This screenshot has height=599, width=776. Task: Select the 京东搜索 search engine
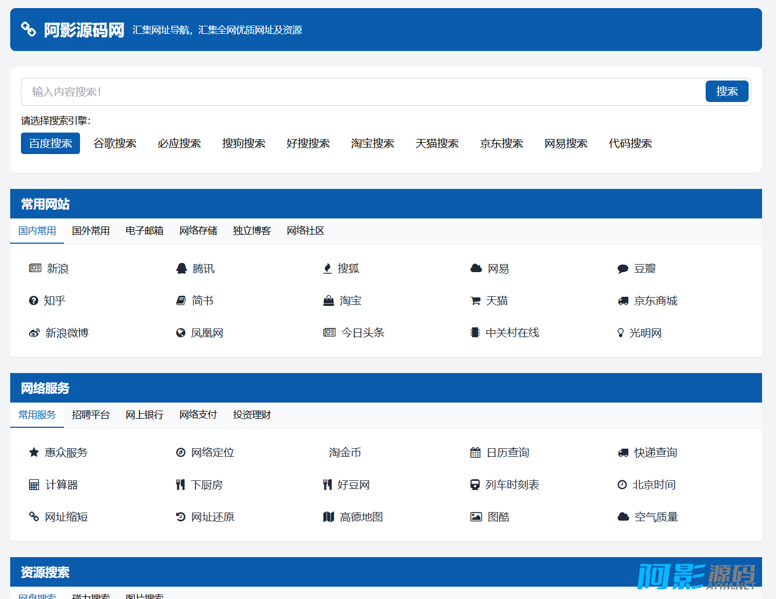point(502,143)
